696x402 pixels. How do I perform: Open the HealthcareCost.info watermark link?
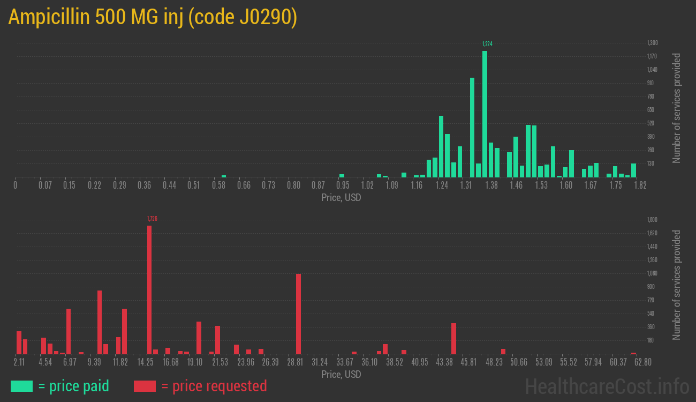coord(607,386)
